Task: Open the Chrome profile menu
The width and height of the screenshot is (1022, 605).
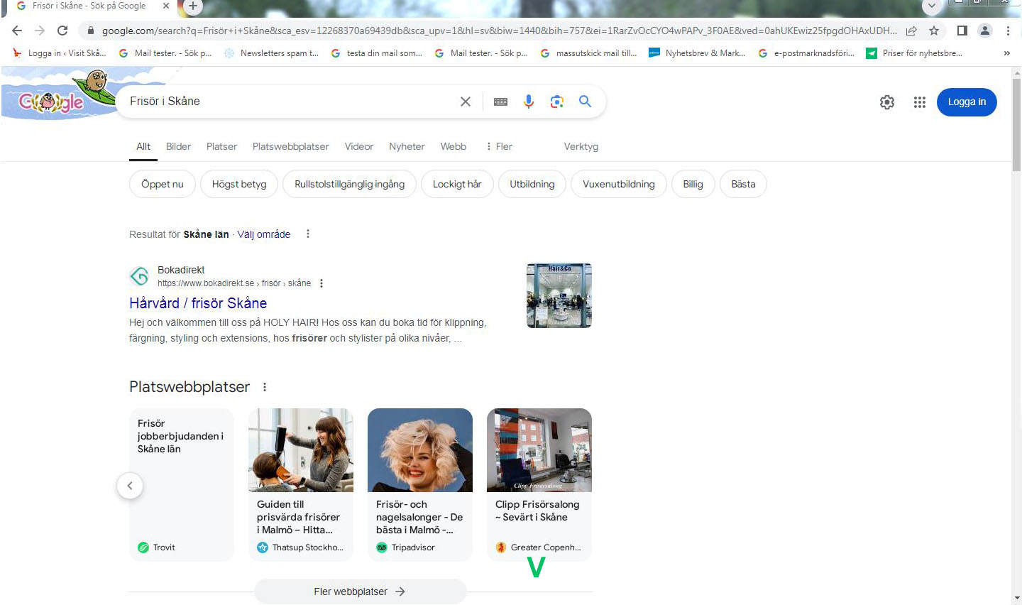Action: pos(985,31)
